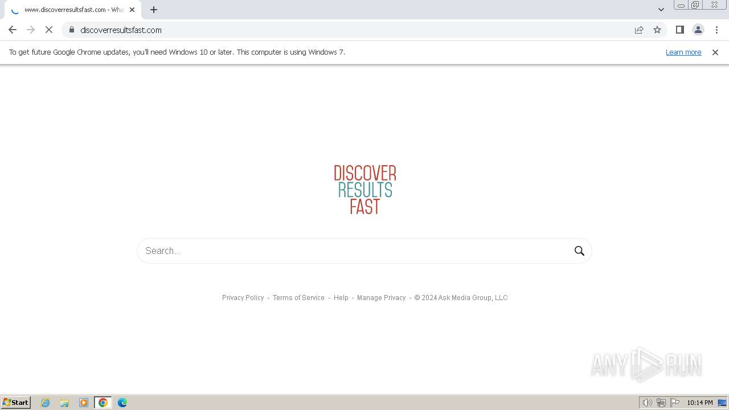Open the Chrome profile menu
The width and height of the screenshot is (729, 410).
[698, 30]
